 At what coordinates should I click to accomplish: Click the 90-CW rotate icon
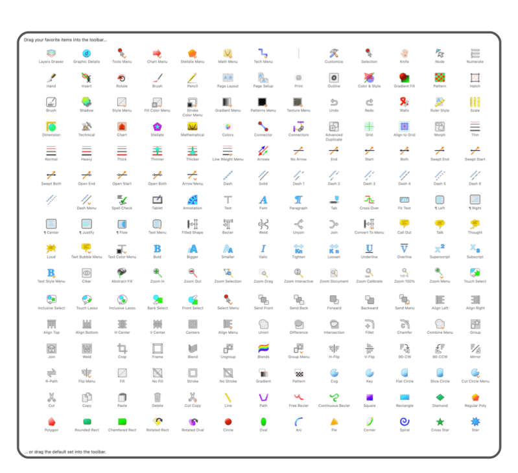coord(405,348)
